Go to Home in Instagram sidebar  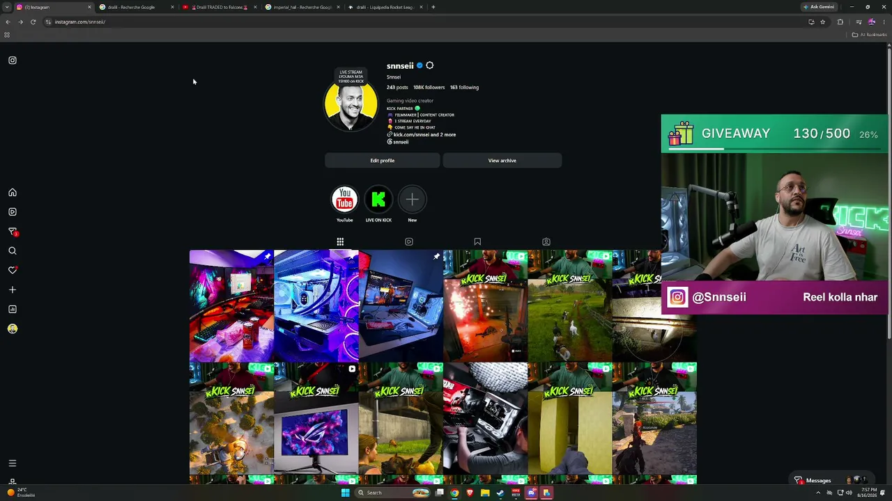(13, 193)
